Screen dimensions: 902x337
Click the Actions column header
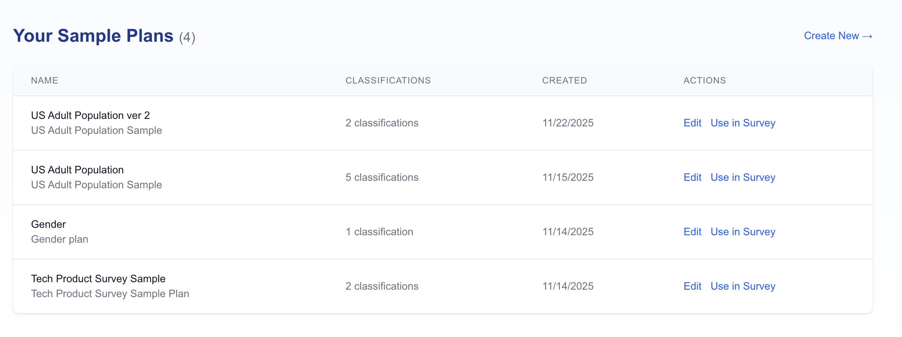(704, 81)
